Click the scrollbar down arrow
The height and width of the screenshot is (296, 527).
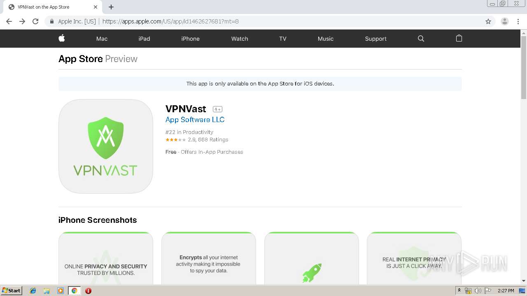(x=524, y=281)
